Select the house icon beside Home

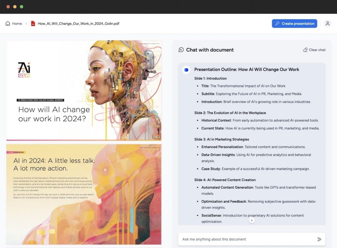[7, 23]
